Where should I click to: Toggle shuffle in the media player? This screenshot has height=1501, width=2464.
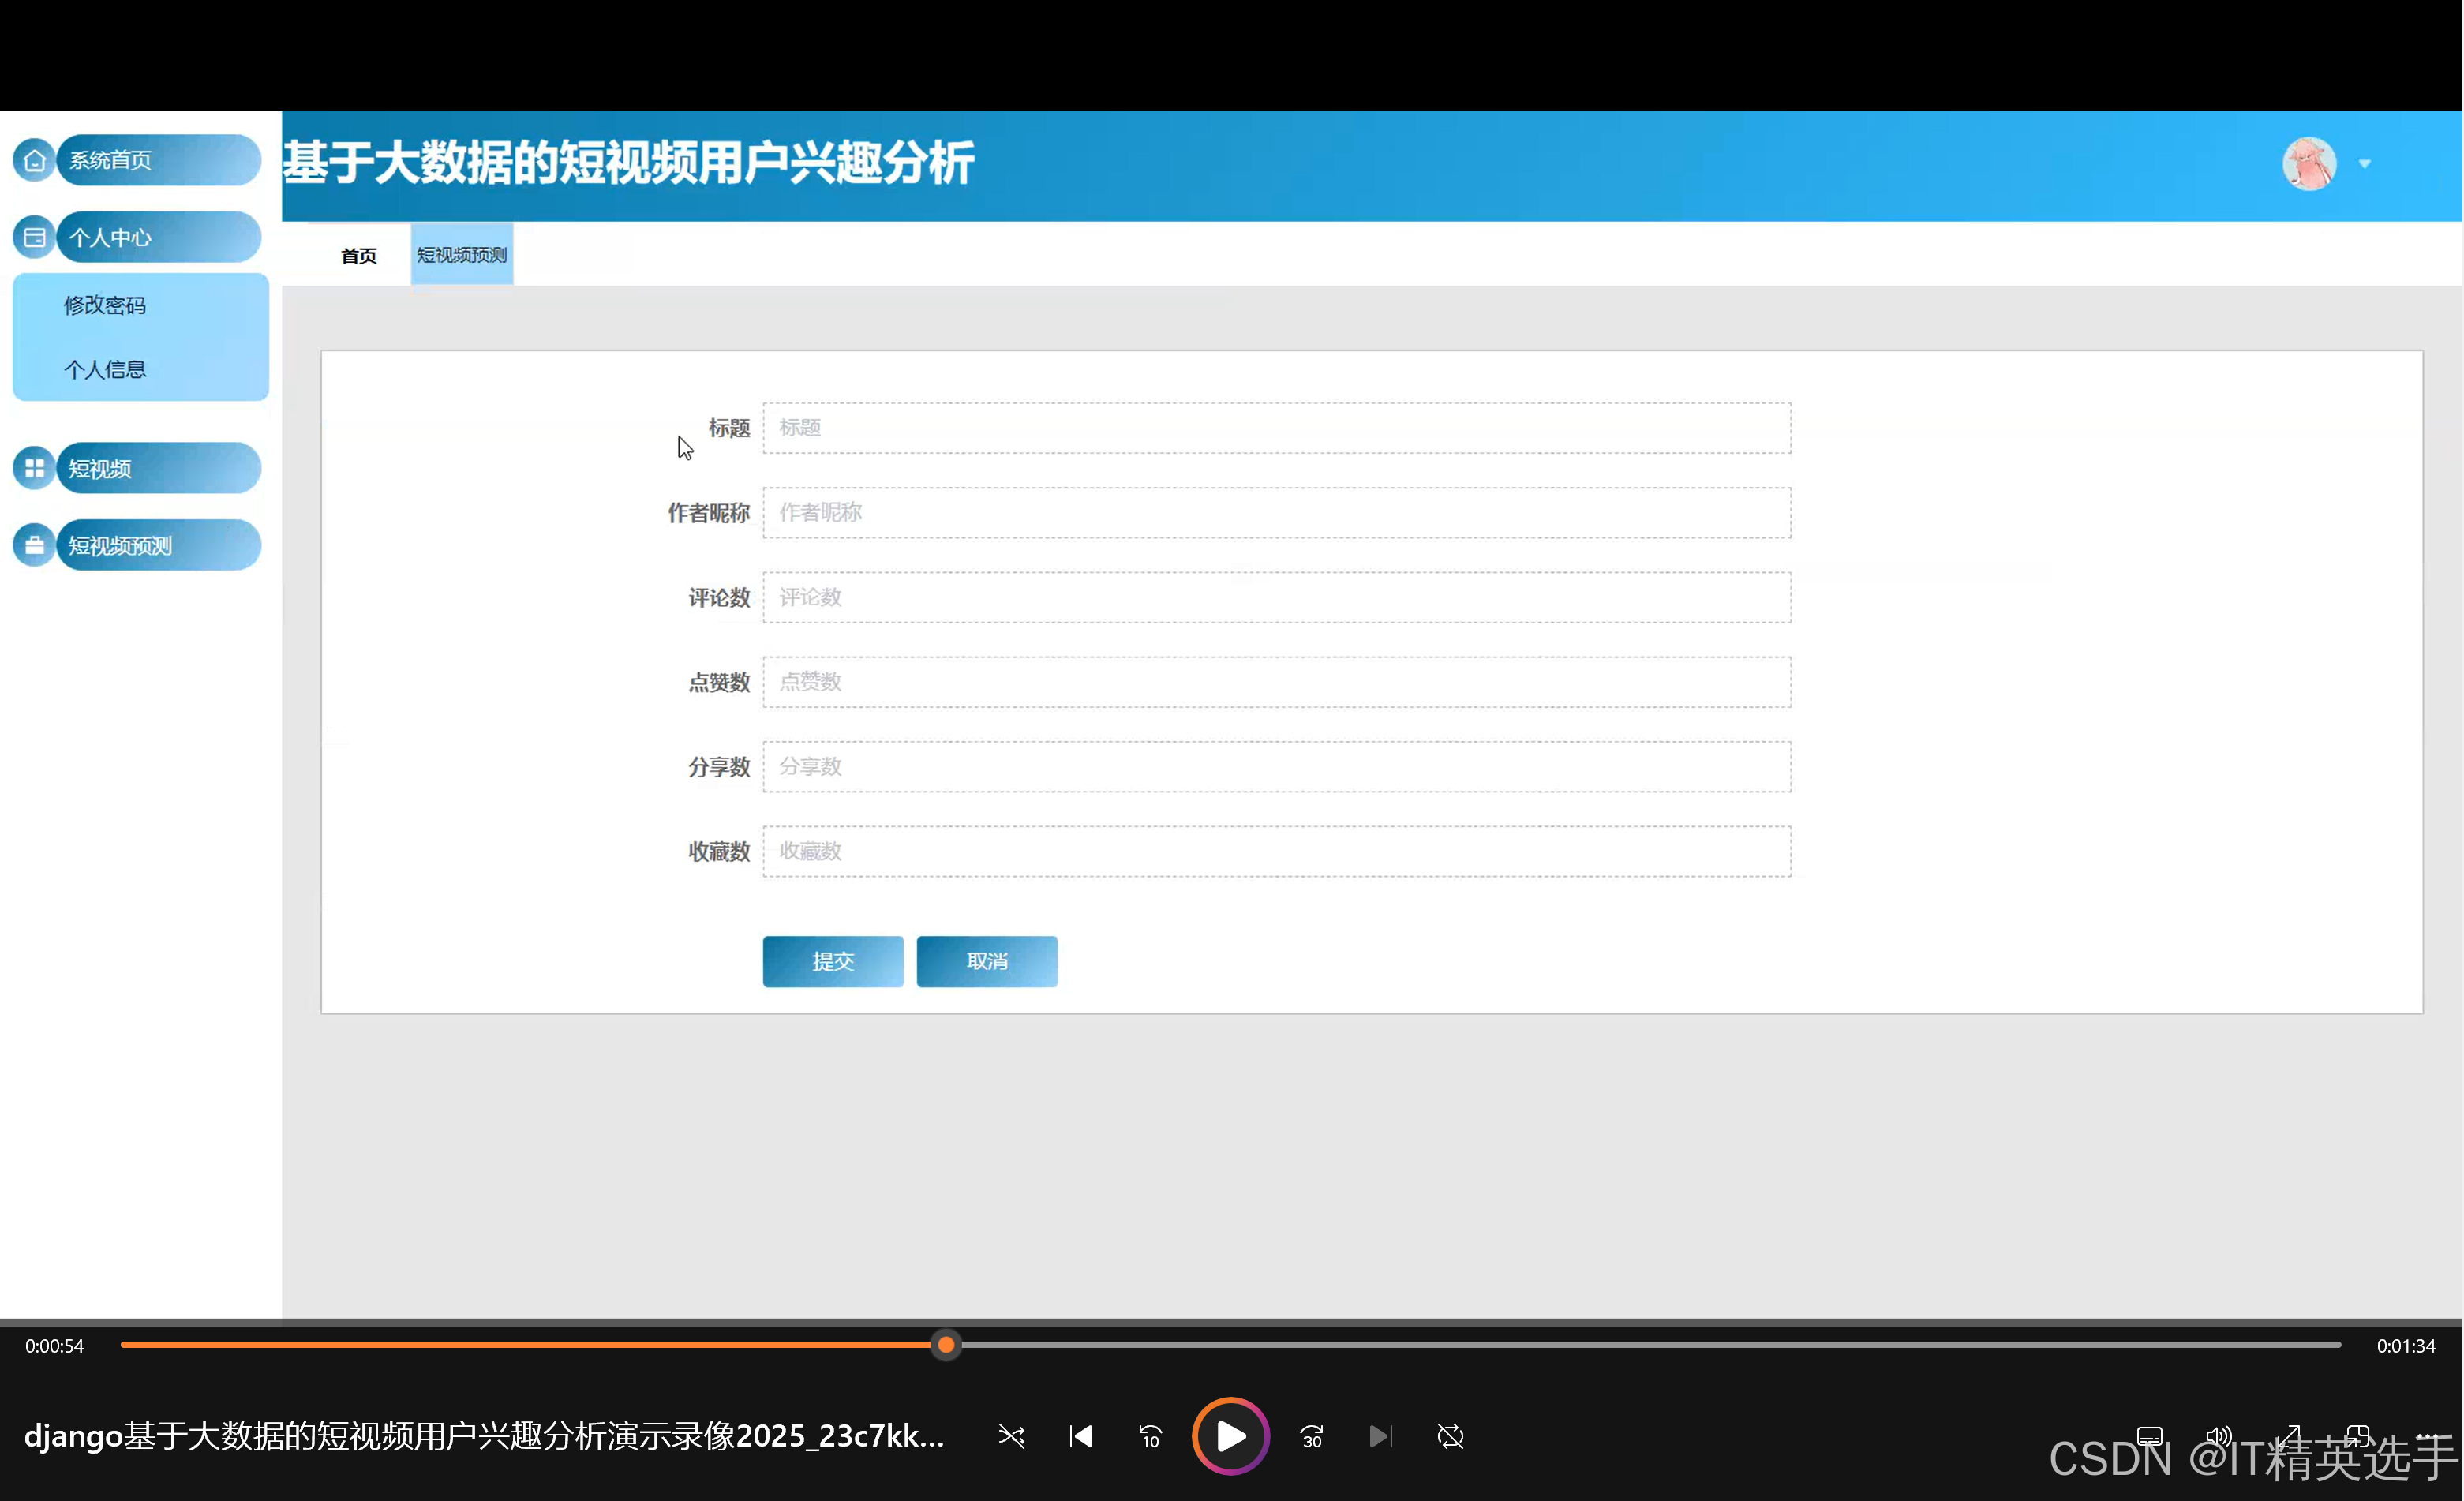1011,1437
